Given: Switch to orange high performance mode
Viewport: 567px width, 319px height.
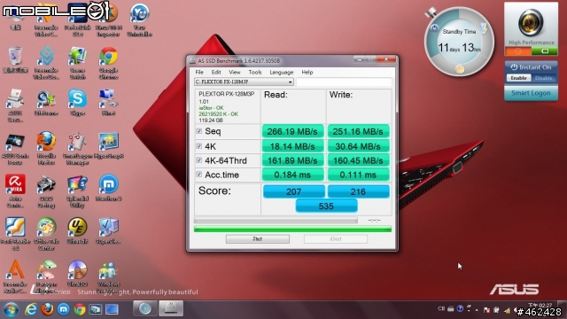Looking at the screenshot, I should point(517,51).
